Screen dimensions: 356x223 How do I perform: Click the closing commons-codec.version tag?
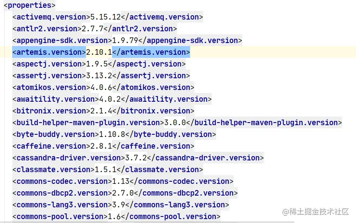pos(181,182)
